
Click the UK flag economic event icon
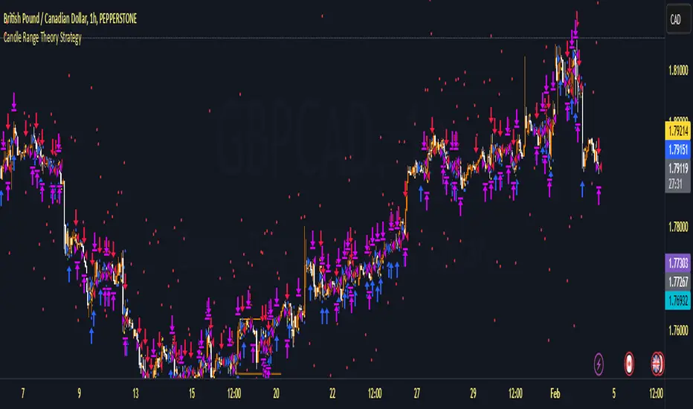tap(657, 364)
